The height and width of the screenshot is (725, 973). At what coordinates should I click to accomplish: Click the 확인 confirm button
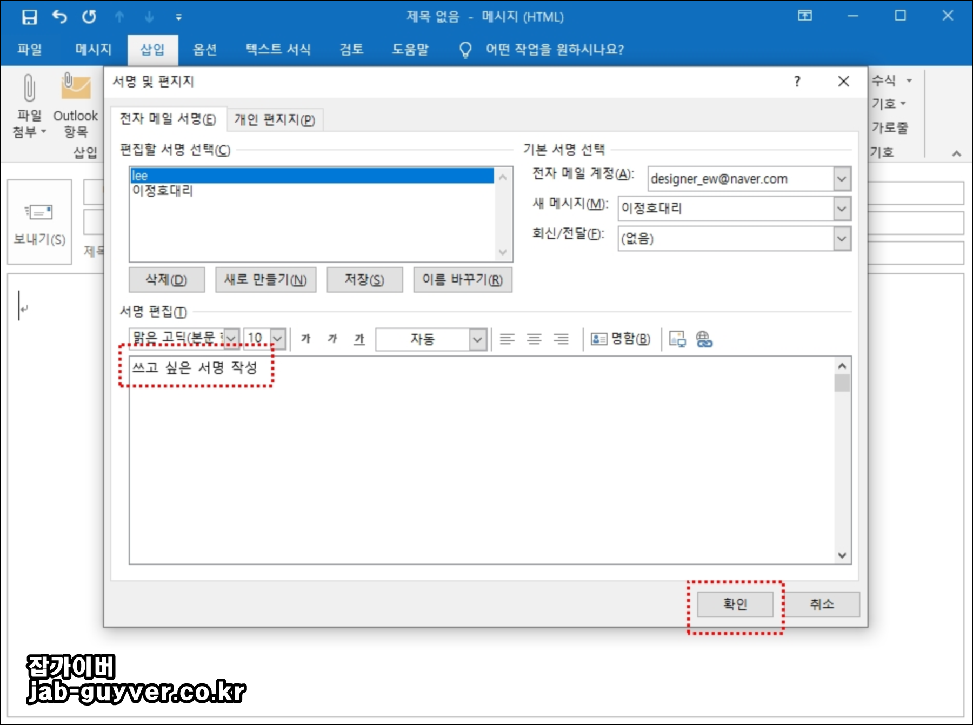734,605
